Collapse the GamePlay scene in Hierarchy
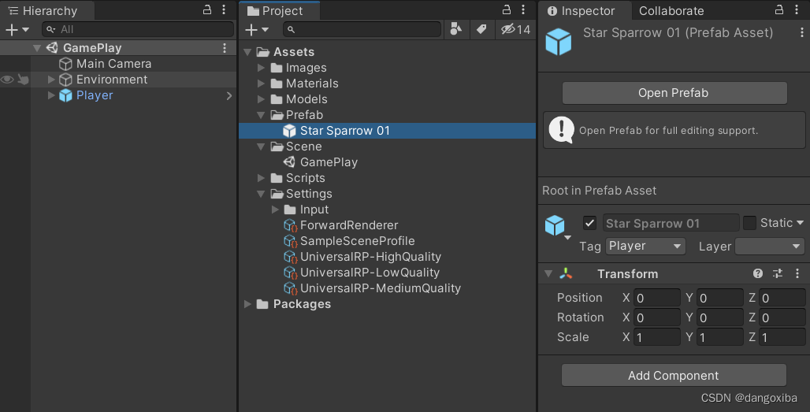This screenshot has height=412, width=810. (x=37, y=48)
